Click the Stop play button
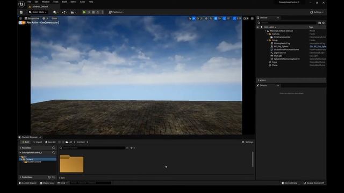Viewport: 344px width, 193px height. coord(94,12)
